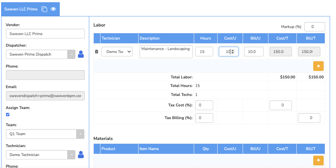Click the copy icon in Sweven LLC Prime tab
This screenshot has height=168, width=336.
[x=44, y=9]
